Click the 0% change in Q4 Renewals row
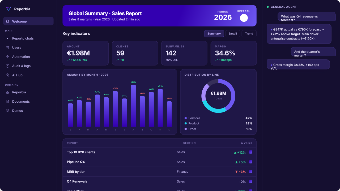 point(241,182)
